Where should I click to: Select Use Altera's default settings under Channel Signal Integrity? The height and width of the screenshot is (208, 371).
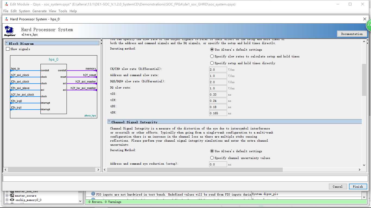212,151
